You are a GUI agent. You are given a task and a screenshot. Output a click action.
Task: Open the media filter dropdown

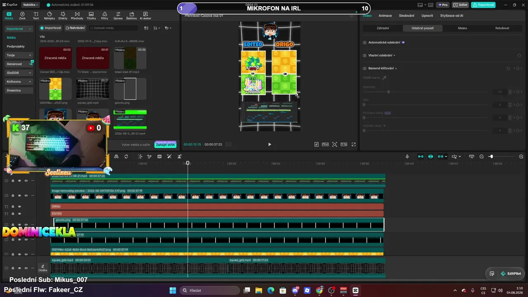(168, 28)
